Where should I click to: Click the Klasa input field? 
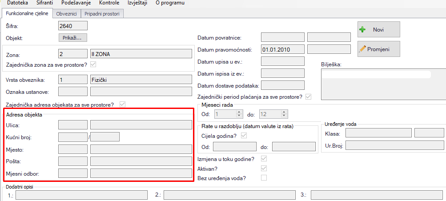click(378, 133)
